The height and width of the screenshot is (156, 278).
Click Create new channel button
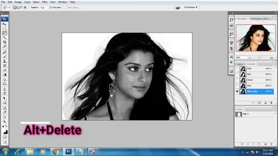(265, 103)
